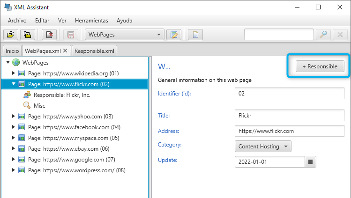Image resolution: width=351 pixels, height=198 pixels.
Task: Select the Misc node with magnifier icon
Action: coord(39,106)
